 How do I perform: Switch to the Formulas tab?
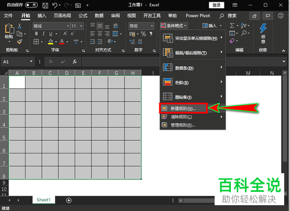[83, 16]
